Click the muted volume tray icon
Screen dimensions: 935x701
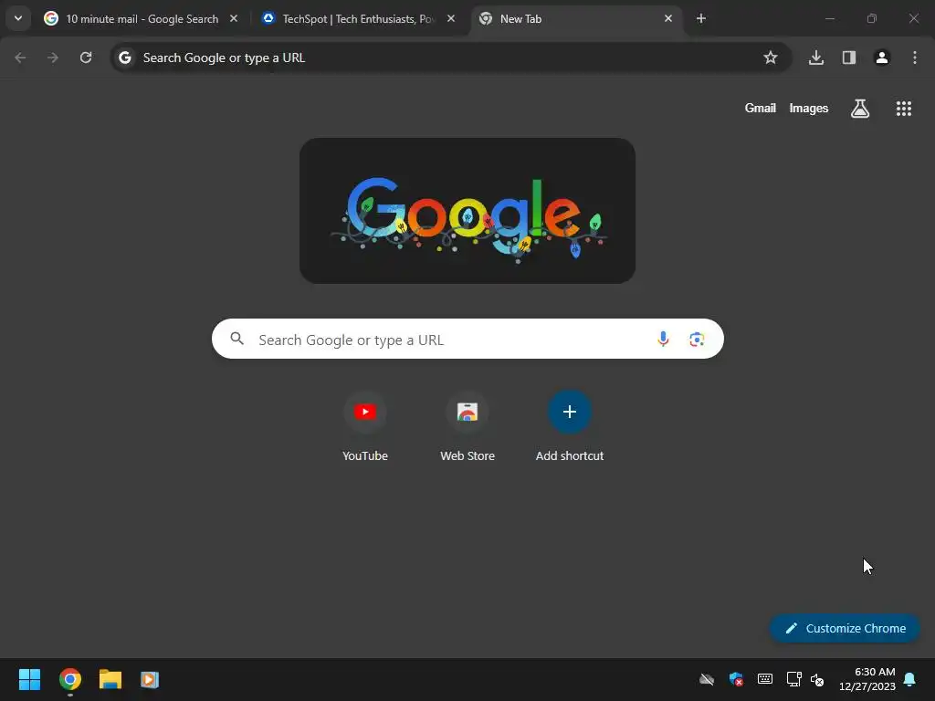817,679
